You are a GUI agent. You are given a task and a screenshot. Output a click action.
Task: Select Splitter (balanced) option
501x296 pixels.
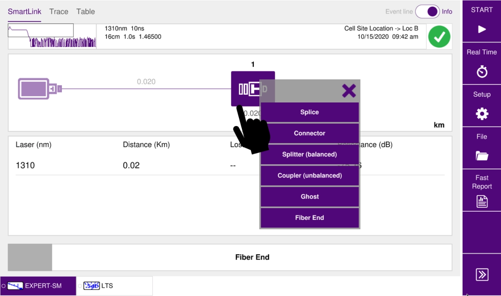309,154
